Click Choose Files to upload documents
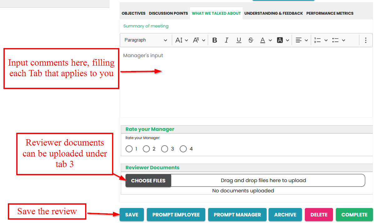Viewport: 374px width, 223px height. 148,181
